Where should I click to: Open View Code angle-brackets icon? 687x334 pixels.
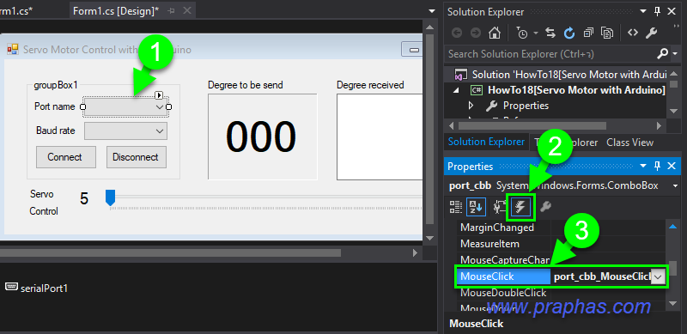click(632, 33)
